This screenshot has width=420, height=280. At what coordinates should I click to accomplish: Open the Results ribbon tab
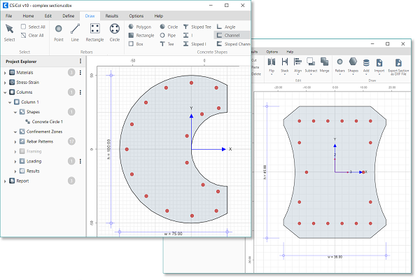point(112,15)
